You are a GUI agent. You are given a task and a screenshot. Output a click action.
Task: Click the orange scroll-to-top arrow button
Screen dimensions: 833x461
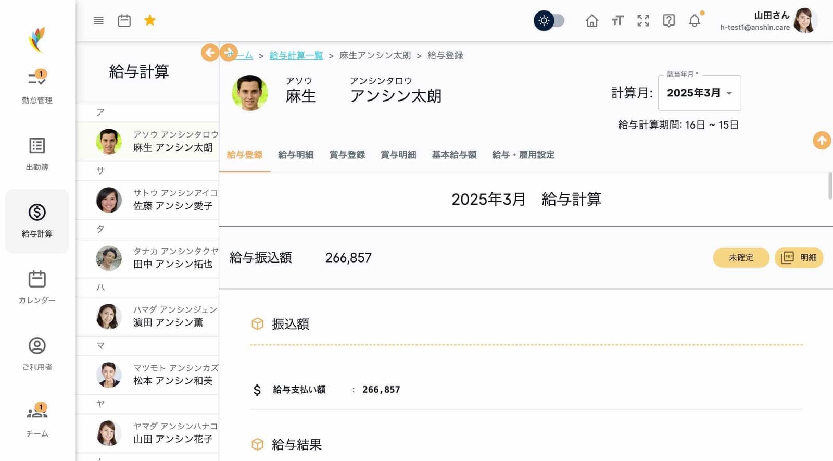click(822, 140)
